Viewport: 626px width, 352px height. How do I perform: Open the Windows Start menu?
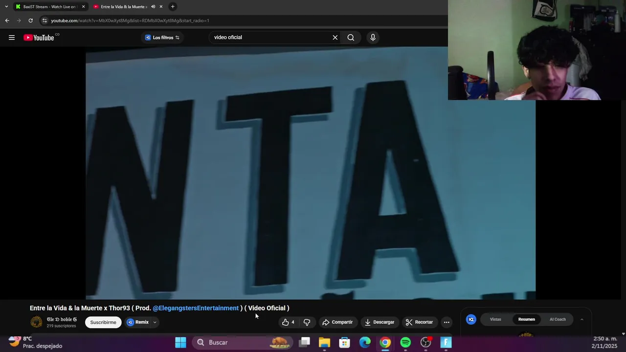pos(180,342)
